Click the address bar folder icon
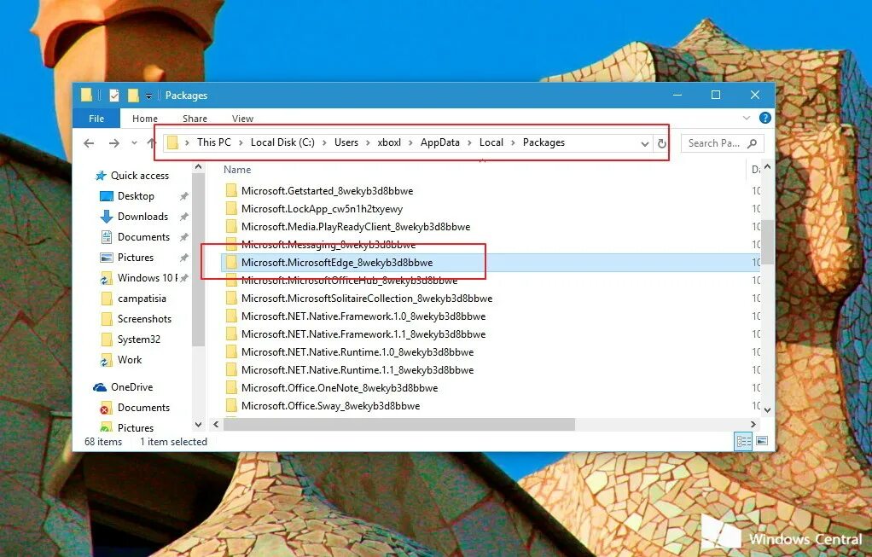 tap(173, 142)
